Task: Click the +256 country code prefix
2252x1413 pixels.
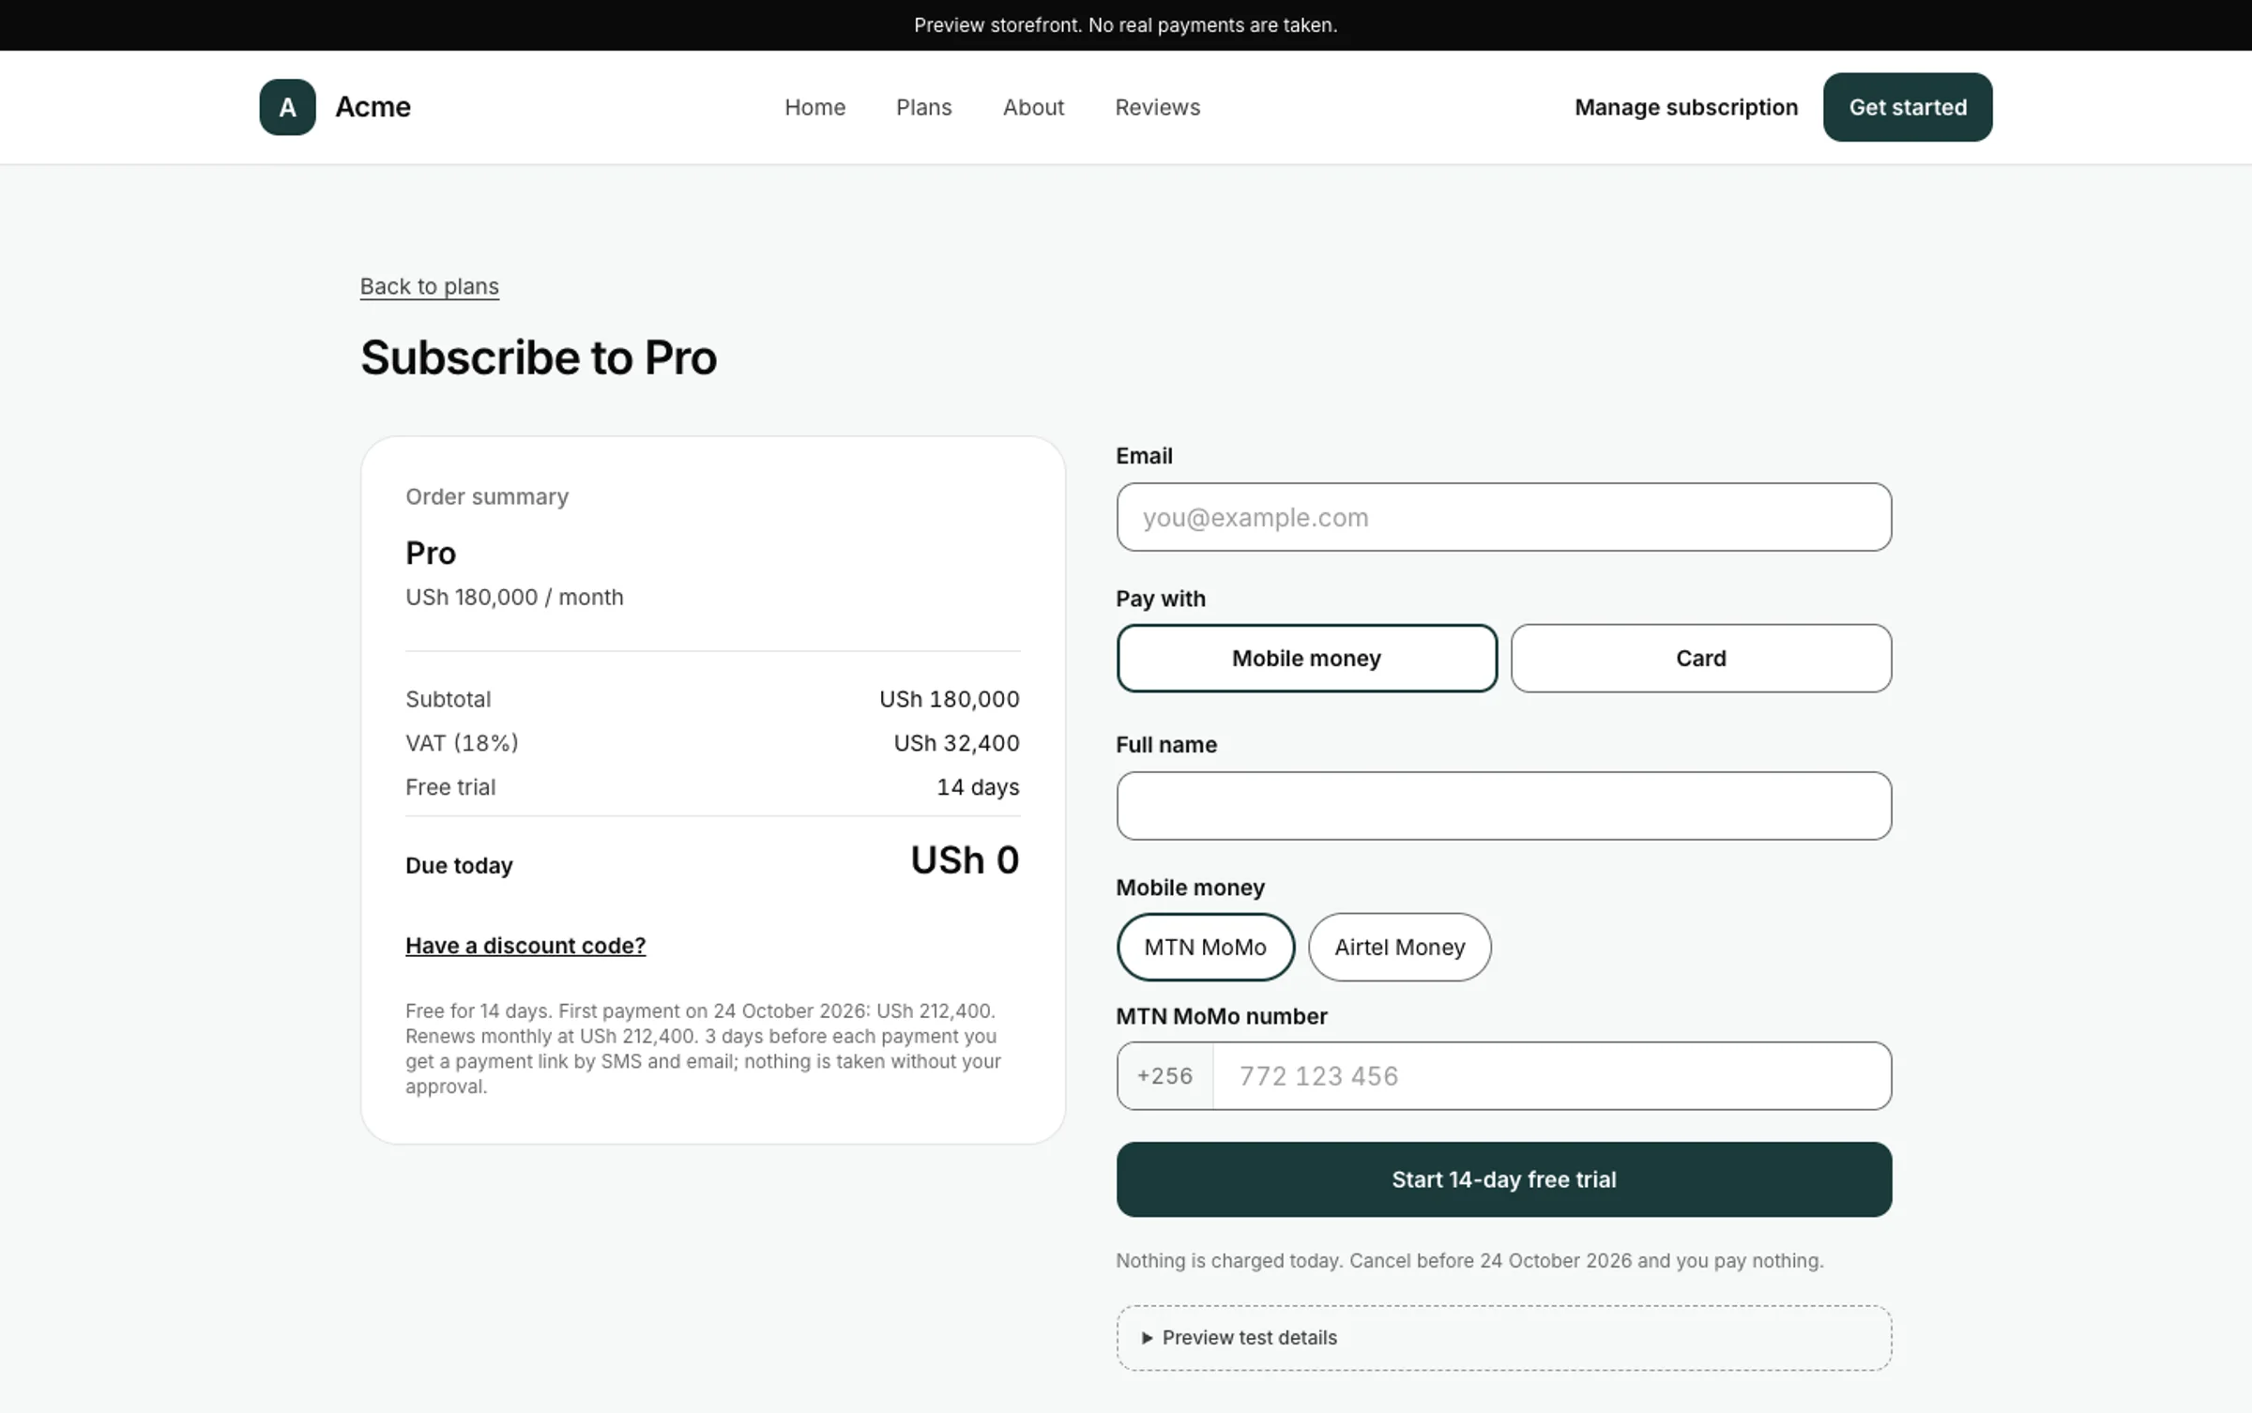Action: 1164,1076
